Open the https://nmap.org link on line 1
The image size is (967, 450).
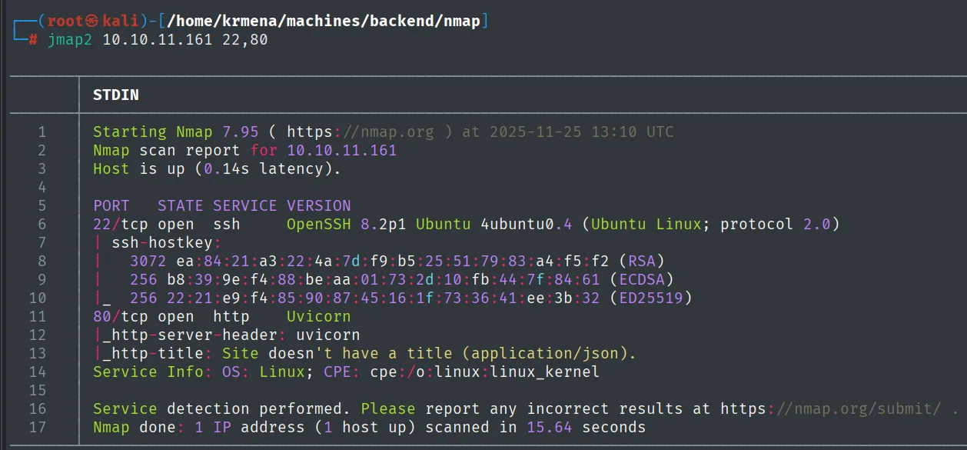[x=361, y=132]
